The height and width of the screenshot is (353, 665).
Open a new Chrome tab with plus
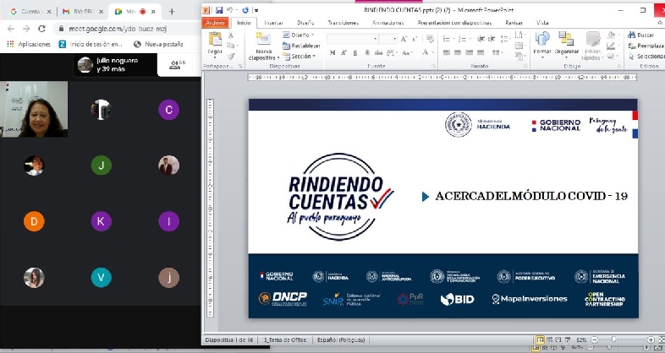172,12
